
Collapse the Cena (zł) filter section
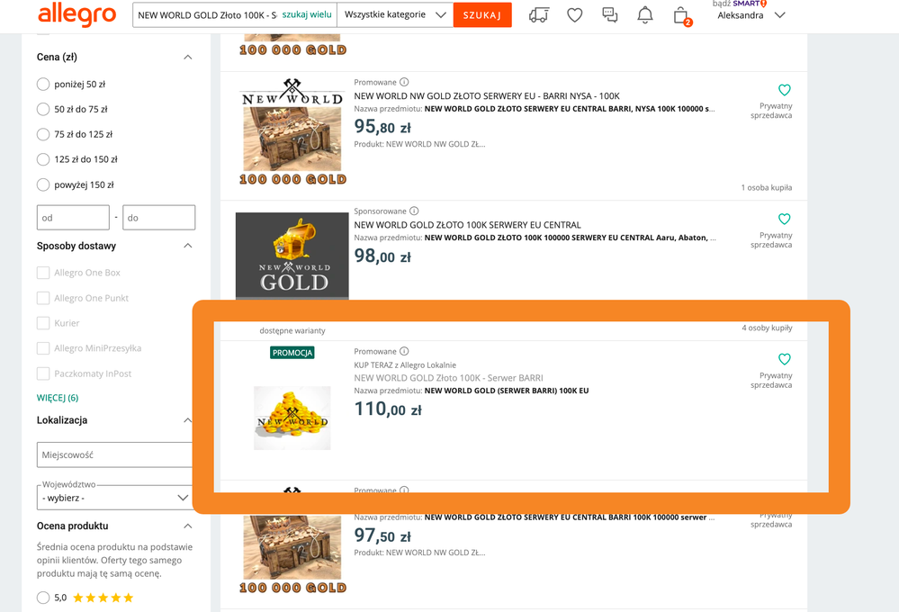tap(187, 57)
